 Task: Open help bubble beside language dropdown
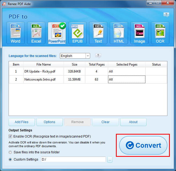98,56
